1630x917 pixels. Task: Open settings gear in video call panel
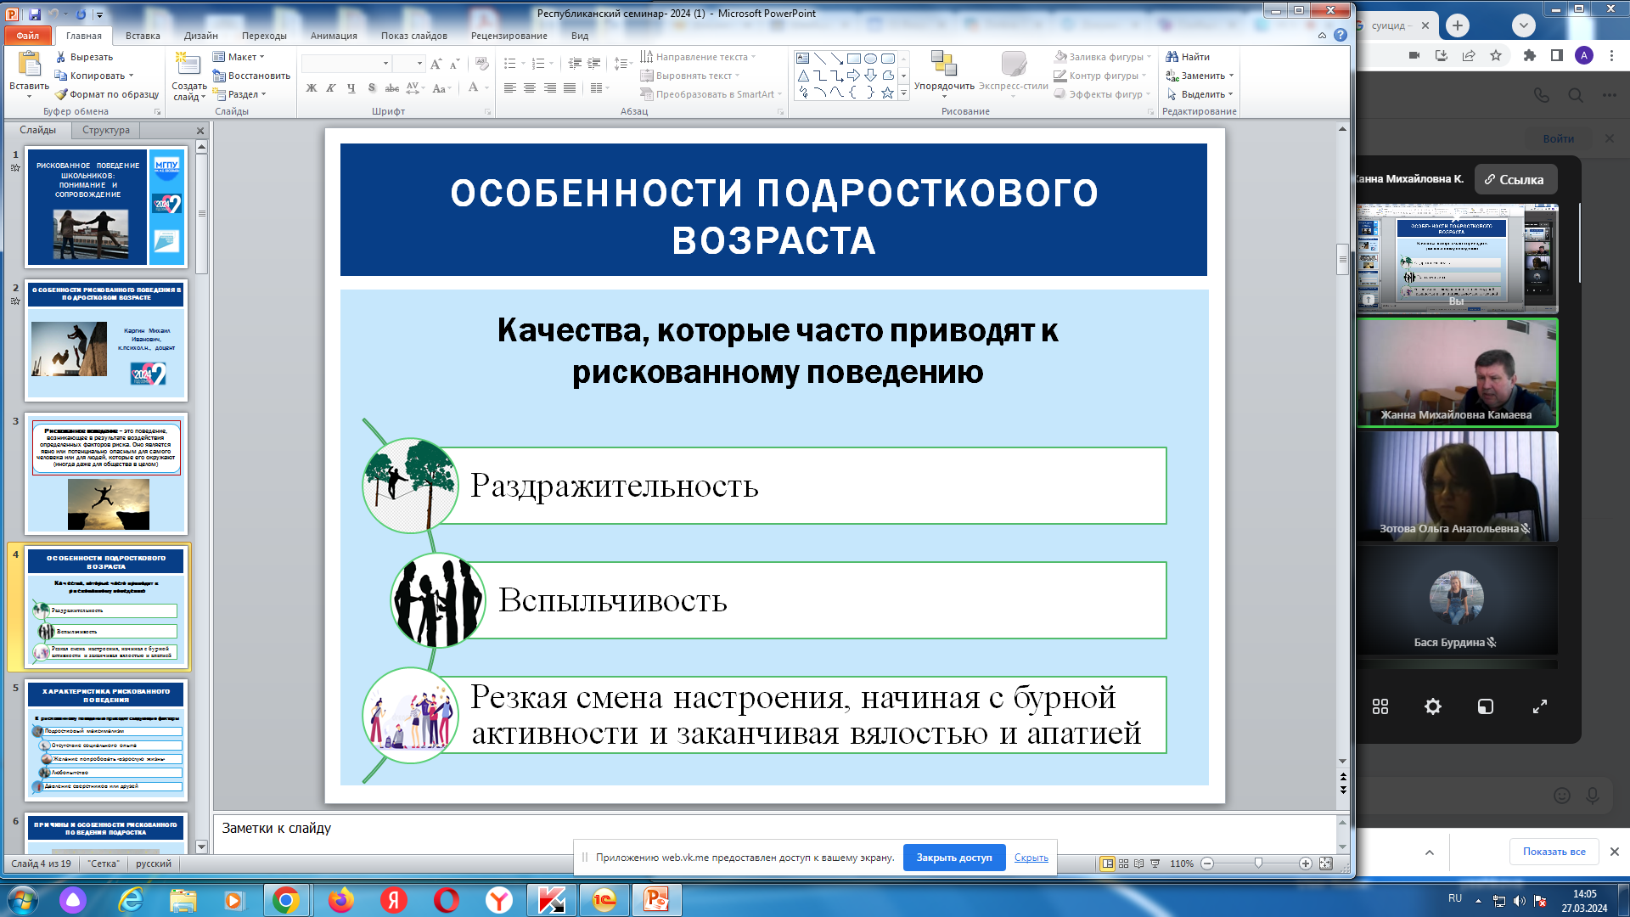tap(1432, 706)
